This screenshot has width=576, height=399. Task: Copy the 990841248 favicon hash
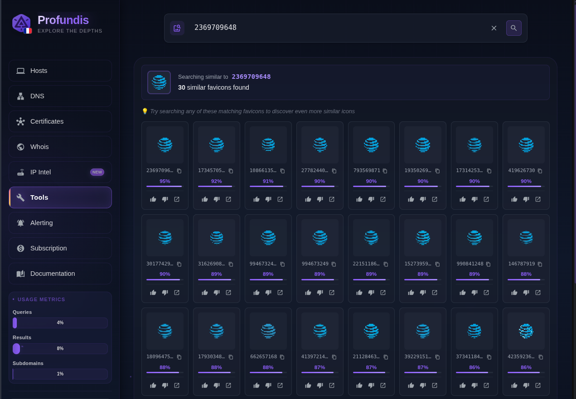[488, 264]
